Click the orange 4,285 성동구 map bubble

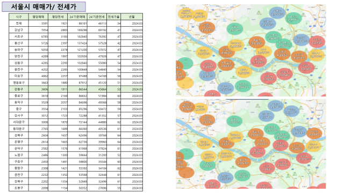(x=282, y=54)
